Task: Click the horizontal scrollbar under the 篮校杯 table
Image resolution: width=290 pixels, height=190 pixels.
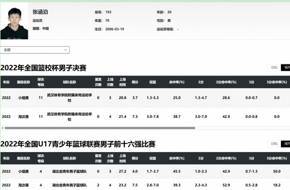Action: coord(100,128)
